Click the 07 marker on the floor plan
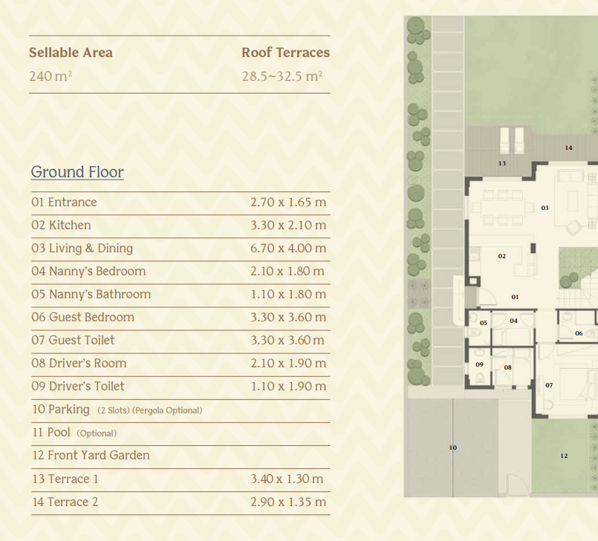598x541 pixels. (x=549, y=385)
